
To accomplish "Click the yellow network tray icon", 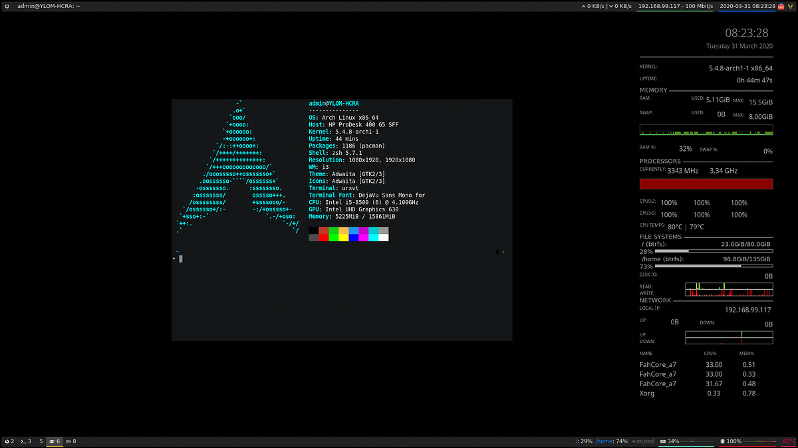I will [x=791, y=6].
